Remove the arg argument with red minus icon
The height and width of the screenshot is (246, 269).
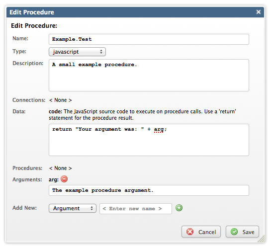tap(64, 179)
